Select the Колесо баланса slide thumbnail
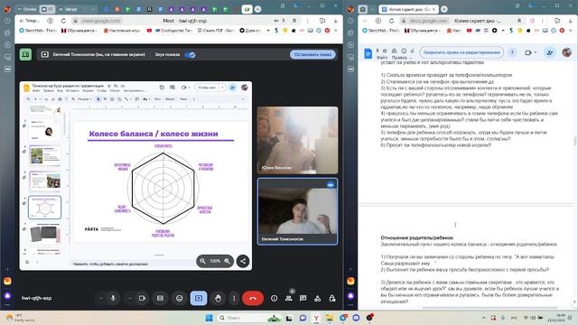The image size is (578, 325). [44, 208]
